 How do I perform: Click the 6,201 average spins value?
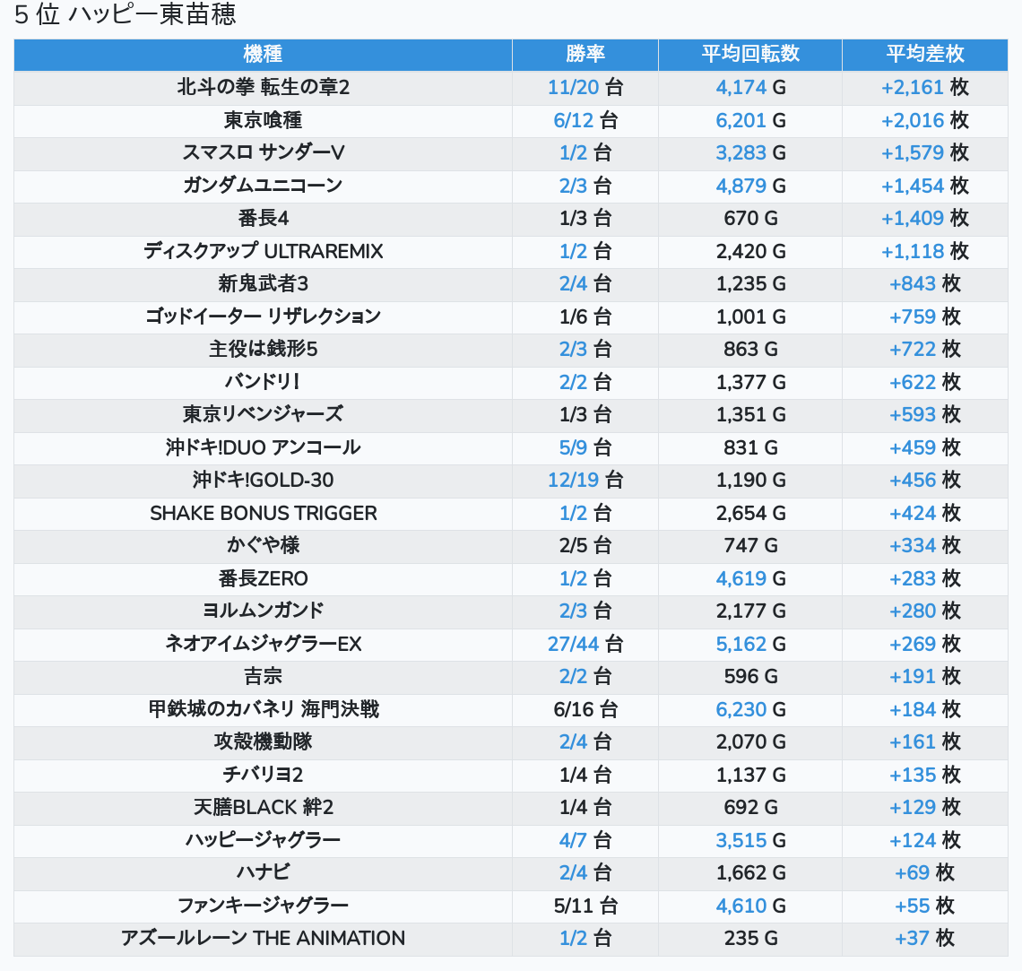click(741, 120)
